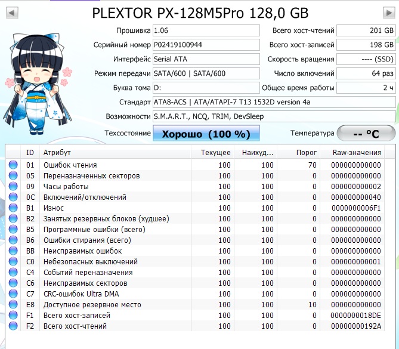Click the blue status orb for attribute B1
This screenshot has width=399, height=349.
click(13, 208)
